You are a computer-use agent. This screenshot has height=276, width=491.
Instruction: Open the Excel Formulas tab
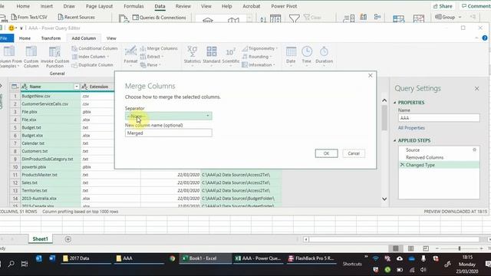pos(133,6)
